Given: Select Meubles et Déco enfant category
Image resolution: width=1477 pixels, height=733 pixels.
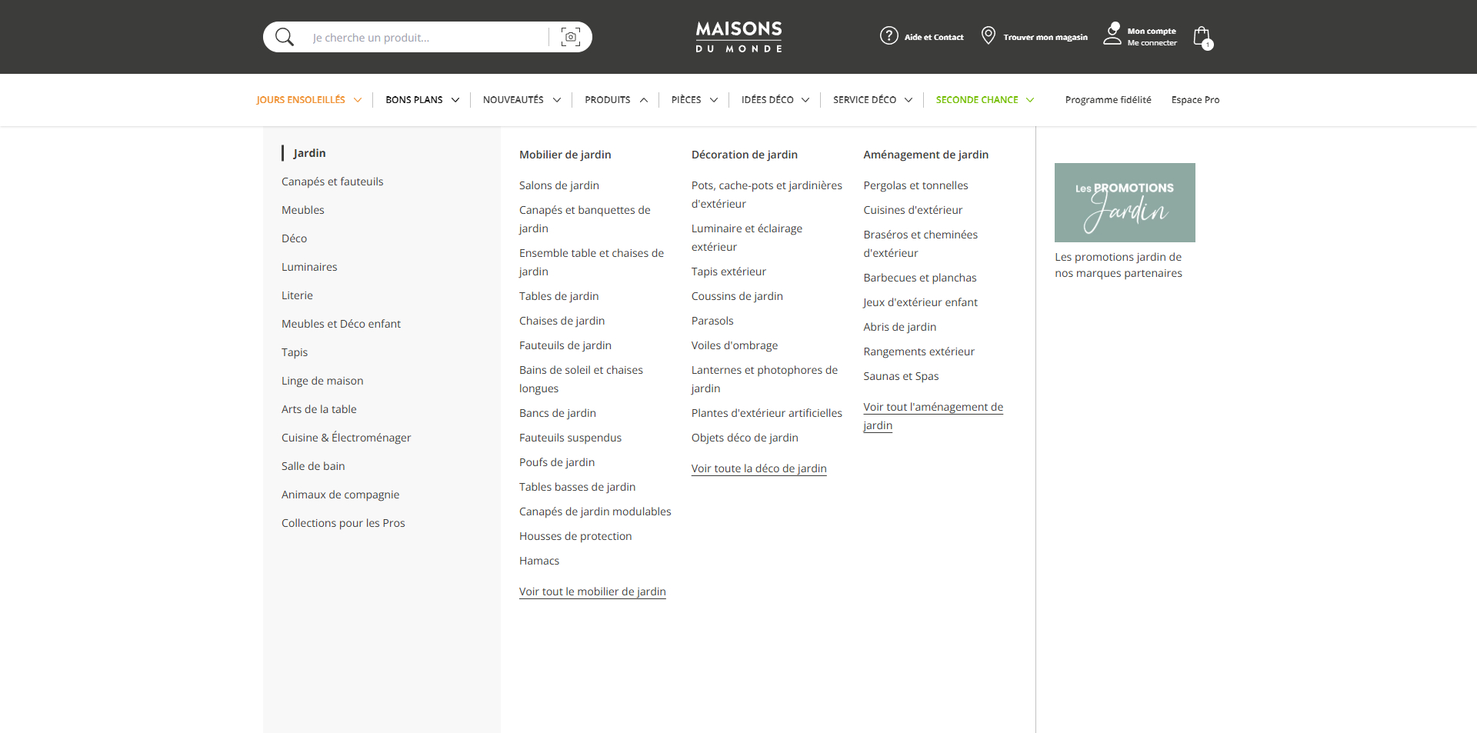Looking at the screenshot, I should 342,324.
